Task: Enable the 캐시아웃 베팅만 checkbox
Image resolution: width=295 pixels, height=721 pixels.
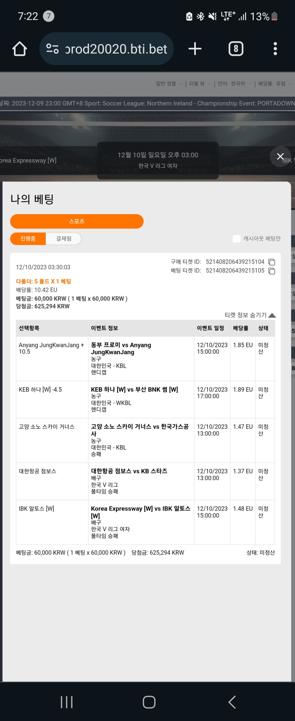Action: coord(236,239)
